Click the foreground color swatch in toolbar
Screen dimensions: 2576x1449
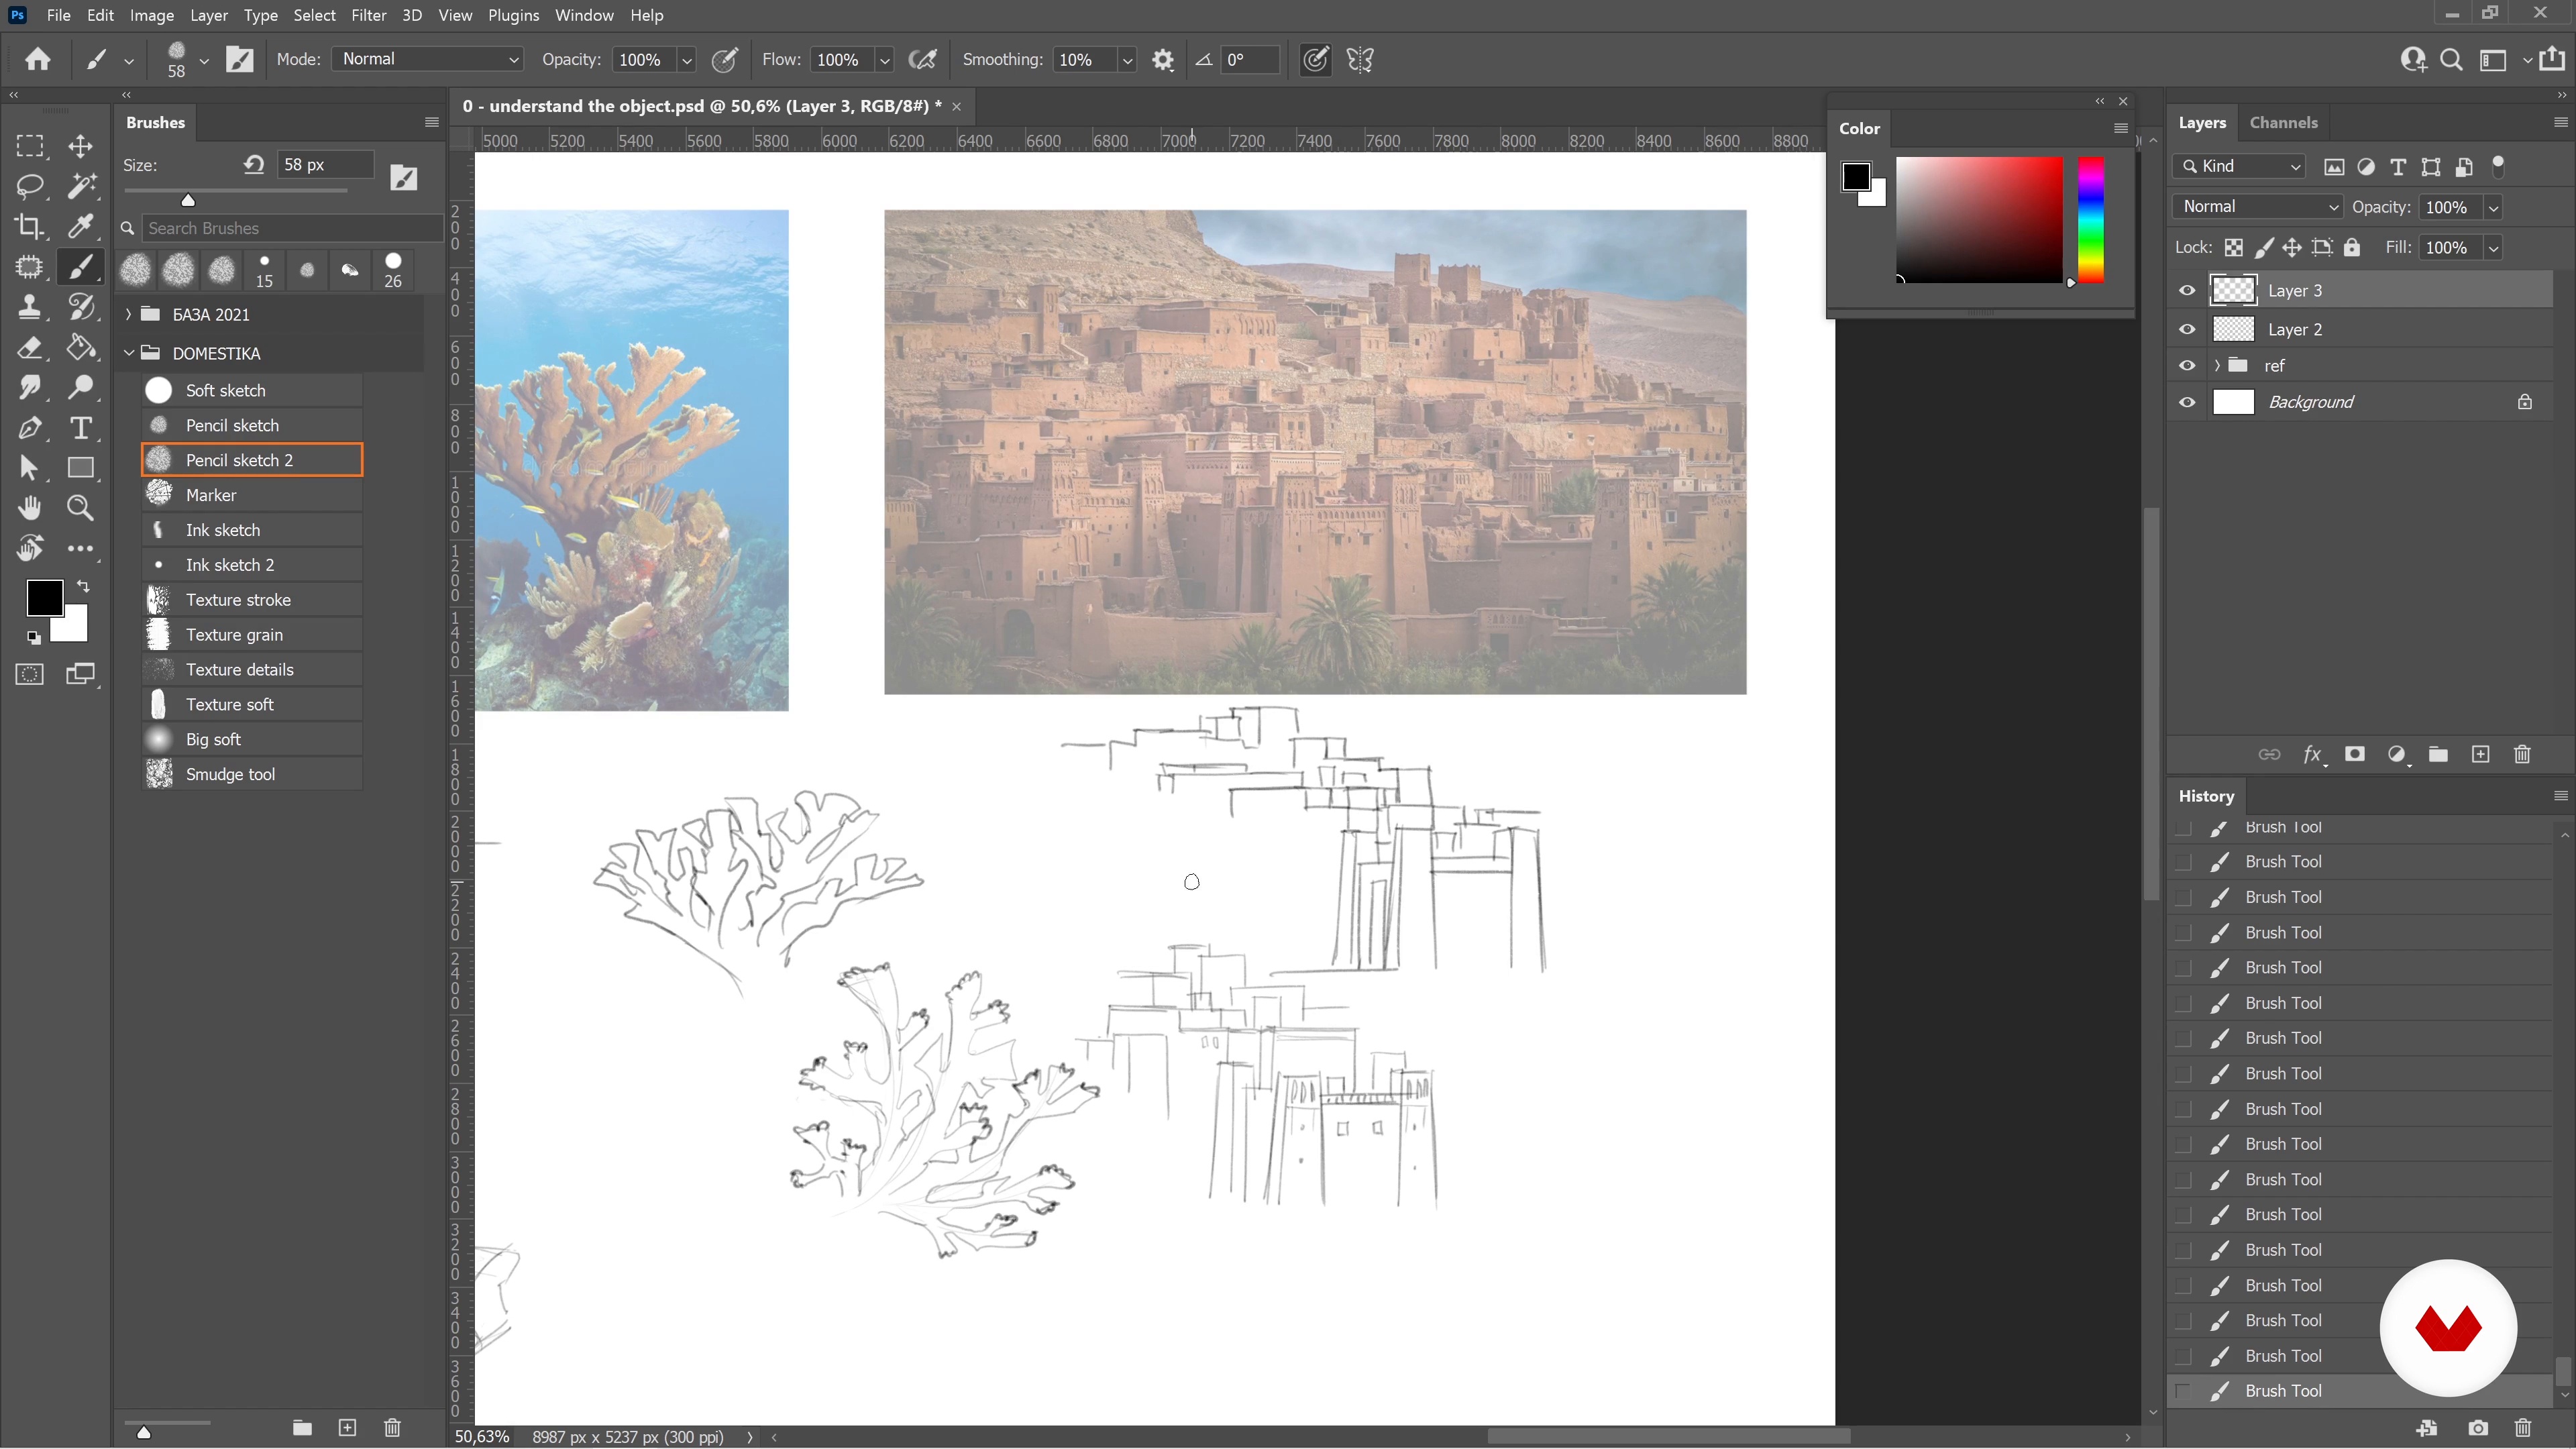click(44, 598)
